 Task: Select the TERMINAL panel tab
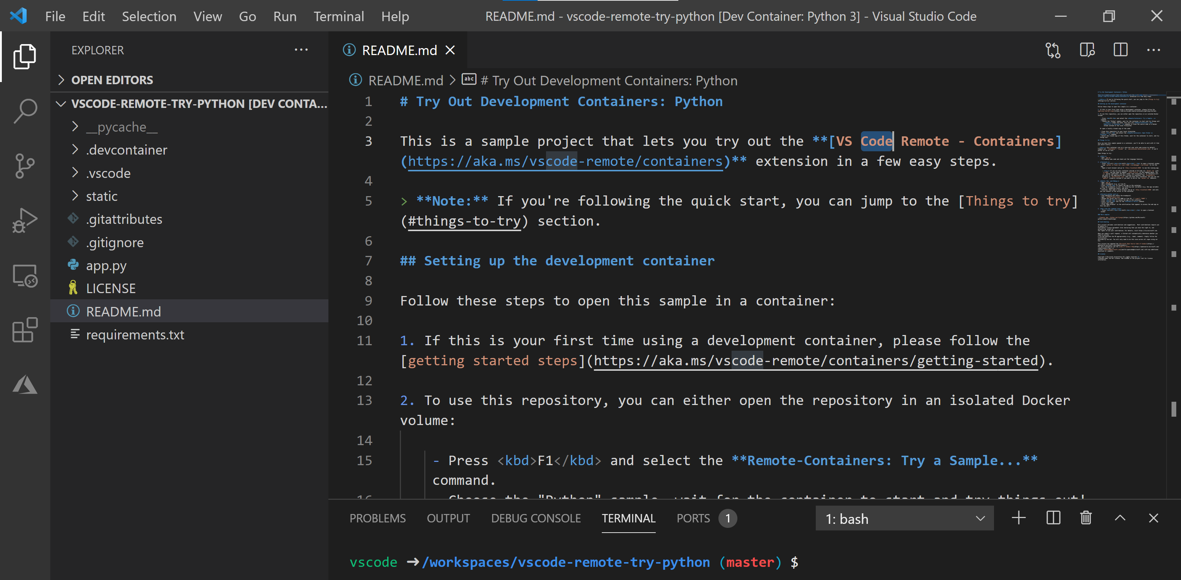[628, 518]
